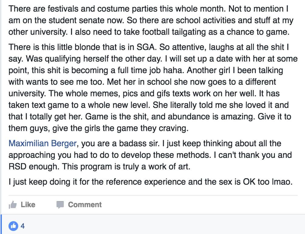The height and width of the screenshot is (234, 305).
Task: Click the Like button label
Action: (28, 205)
